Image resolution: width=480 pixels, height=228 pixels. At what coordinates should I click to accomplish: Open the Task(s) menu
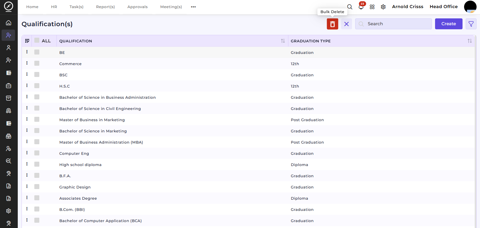[76, 7]
